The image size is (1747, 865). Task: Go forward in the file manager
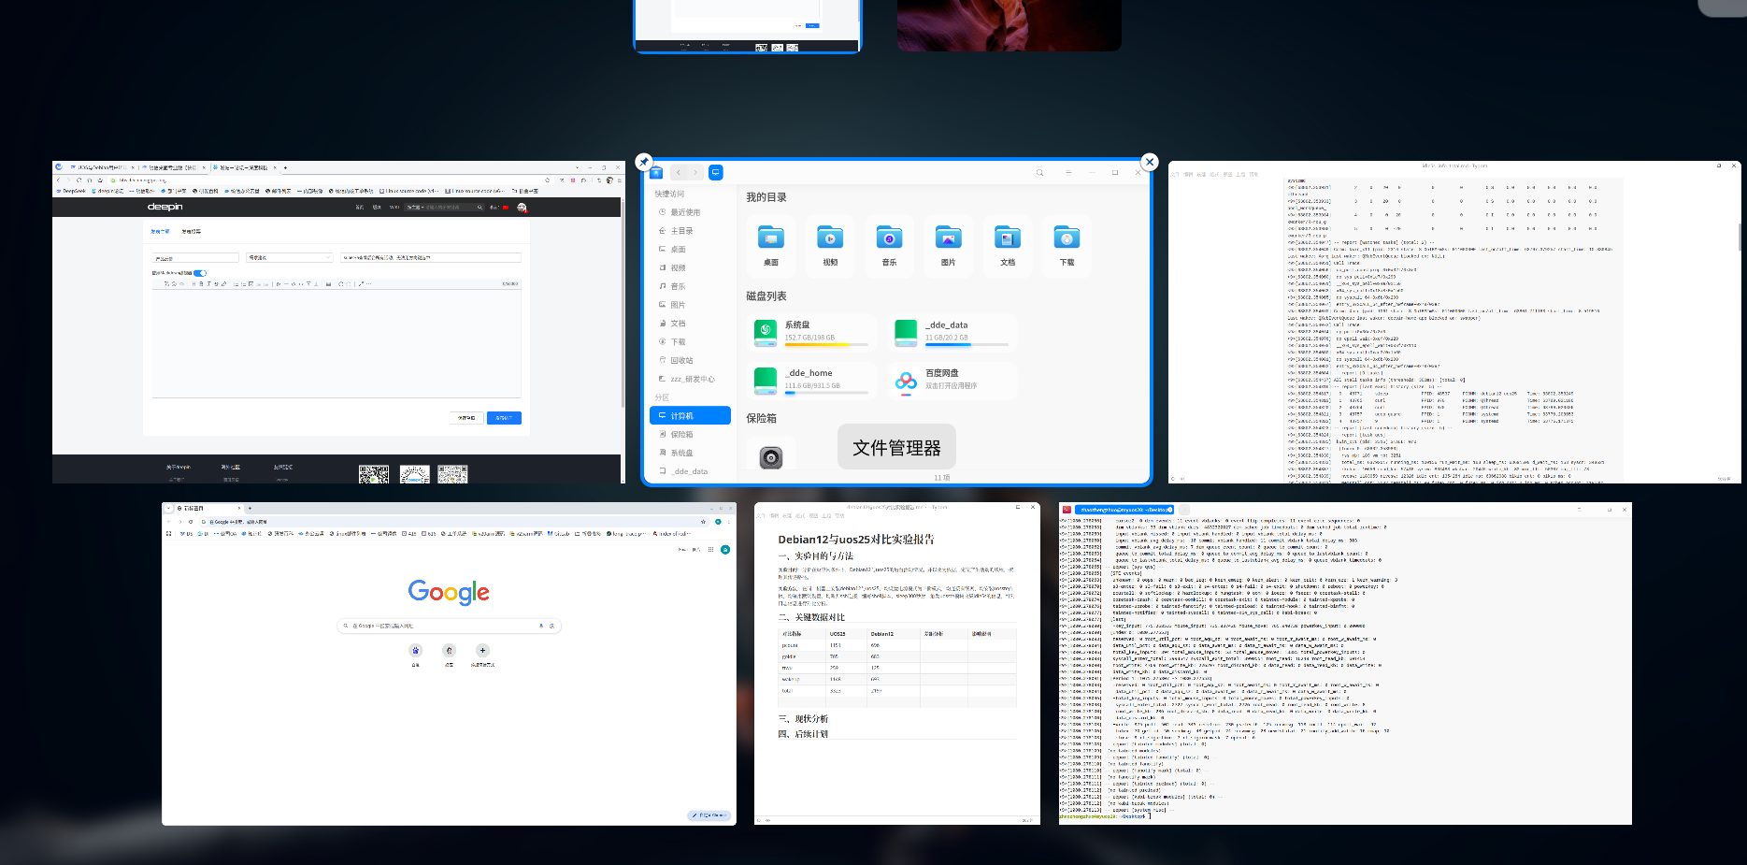coord(695,173)
